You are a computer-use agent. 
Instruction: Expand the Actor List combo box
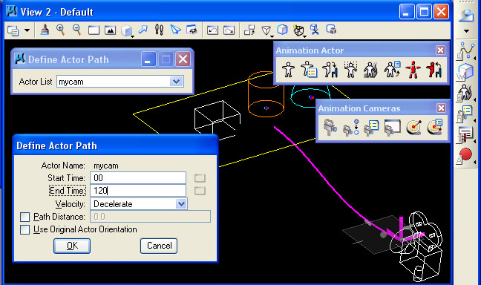point(120,82)
